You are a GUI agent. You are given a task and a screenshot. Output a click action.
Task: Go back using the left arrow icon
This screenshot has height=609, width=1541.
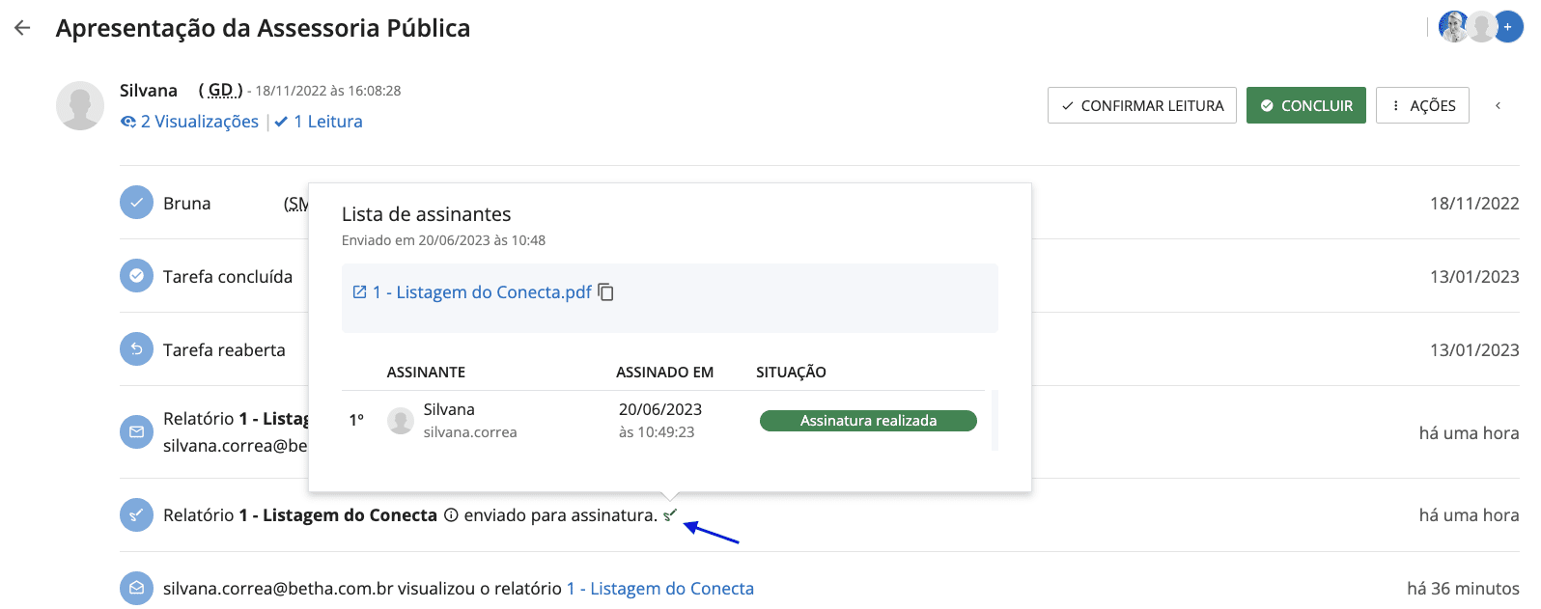coord(22,28)
